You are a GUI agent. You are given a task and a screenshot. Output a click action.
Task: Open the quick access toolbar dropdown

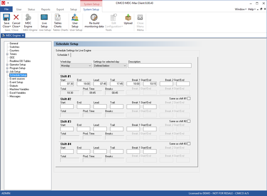tap(8, 3)
